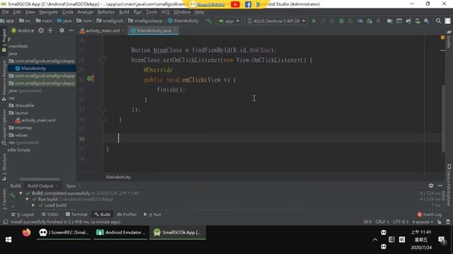Screen dimensions: 453x254
Task: Click the status bar tool windows icon
Action: [5, 222]
